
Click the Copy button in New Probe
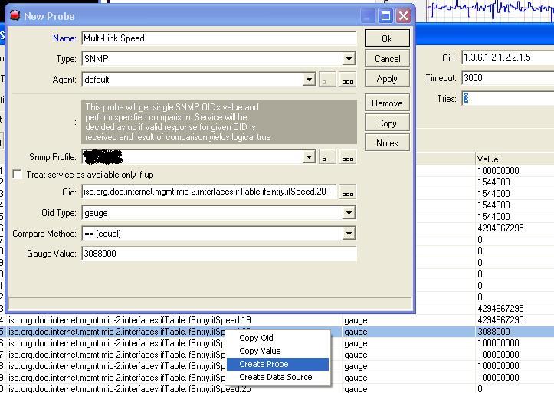click(387, 123)
